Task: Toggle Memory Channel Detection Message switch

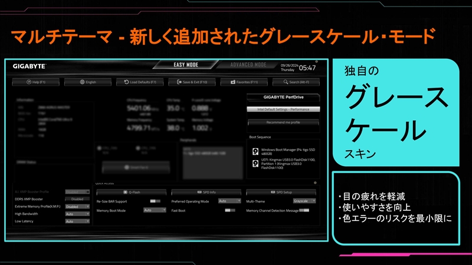Action: (304, 210)
